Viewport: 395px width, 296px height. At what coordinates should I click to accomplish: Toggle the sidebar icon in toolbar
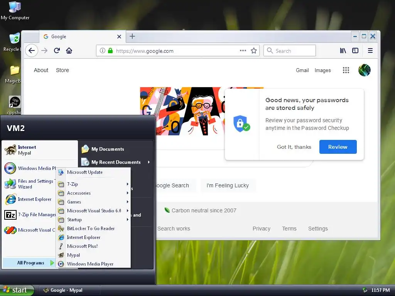355,50
